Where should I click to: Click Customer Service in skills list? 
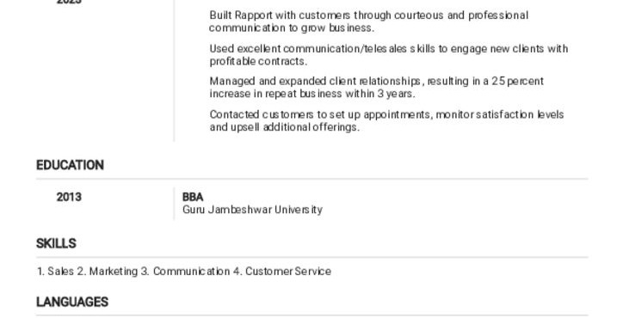coord(288,272)
